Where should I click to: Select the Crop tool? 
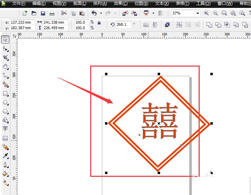tap(5, 58)
